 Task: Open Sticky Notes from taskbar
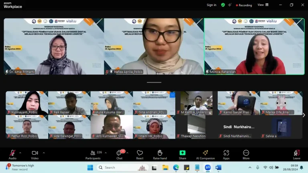[186, 167]
